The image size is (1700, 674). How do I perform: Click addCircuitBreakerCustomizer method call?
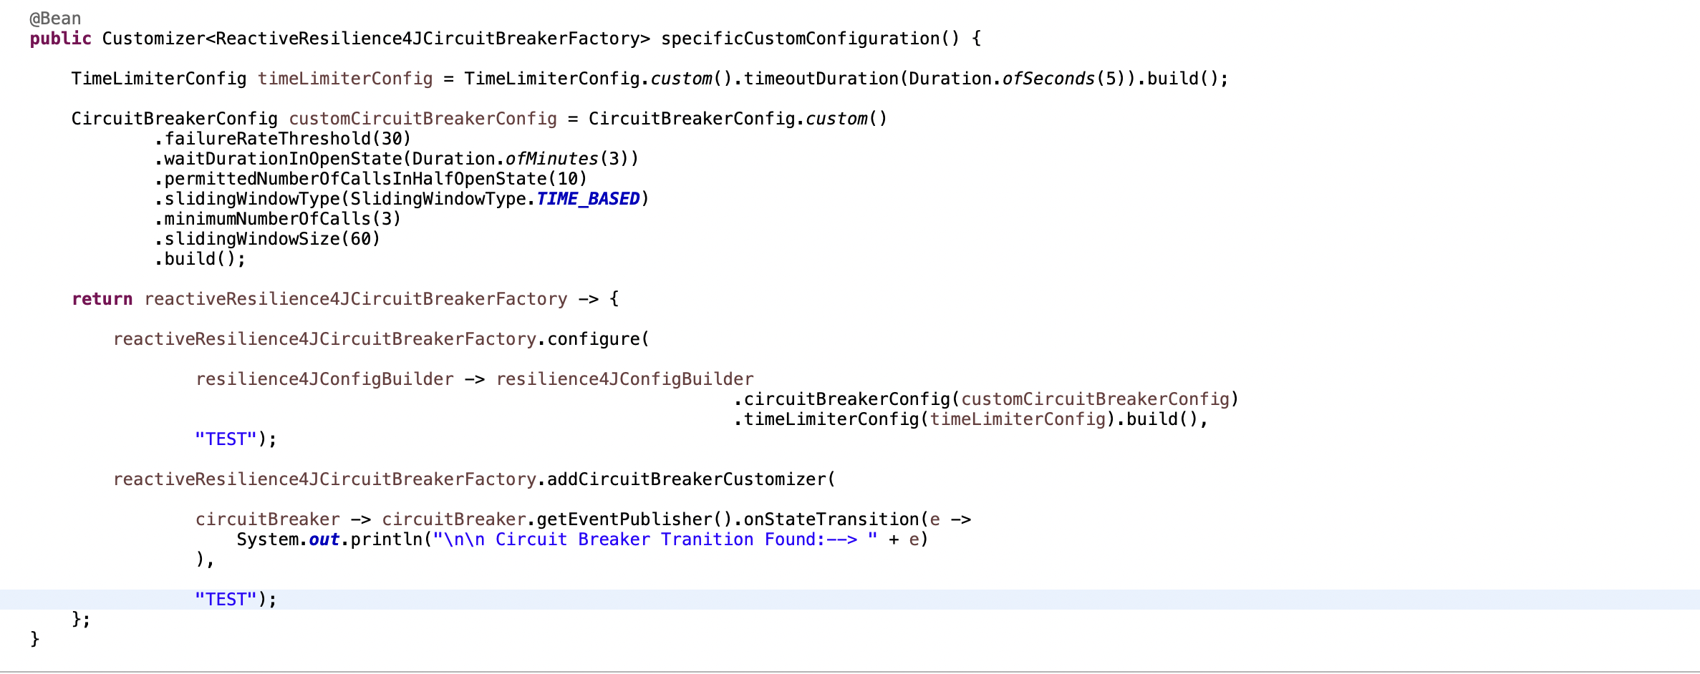click(x=686, y=479)
